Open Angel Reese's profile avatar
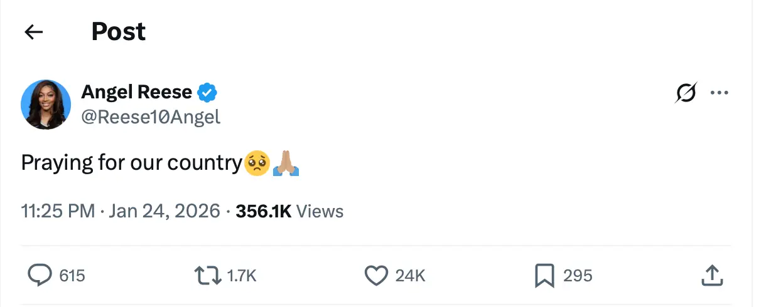The image size is (761, 307). point(46,105)
